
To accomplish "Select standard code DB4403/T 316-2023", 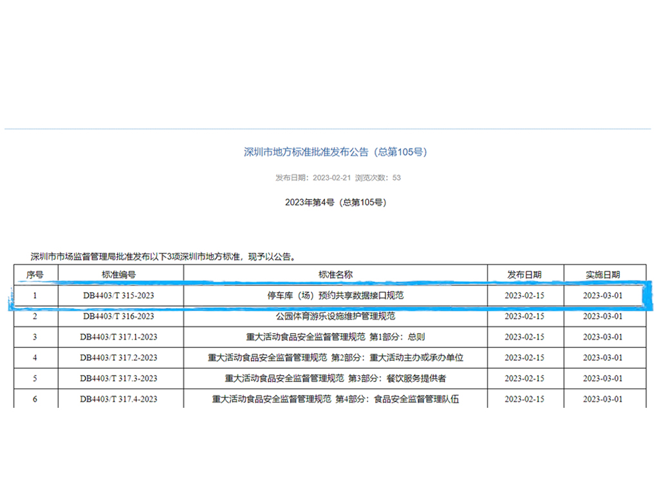I will (x=119, y=316).
